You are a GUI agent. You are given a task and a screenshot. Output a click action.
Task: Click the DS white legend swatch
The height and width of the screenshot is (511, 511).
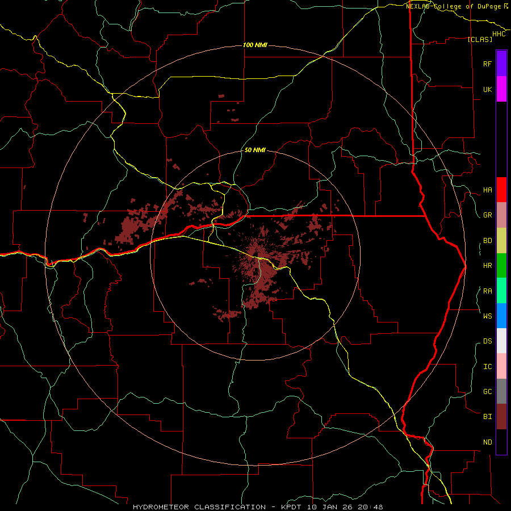(x=501, y=341)
